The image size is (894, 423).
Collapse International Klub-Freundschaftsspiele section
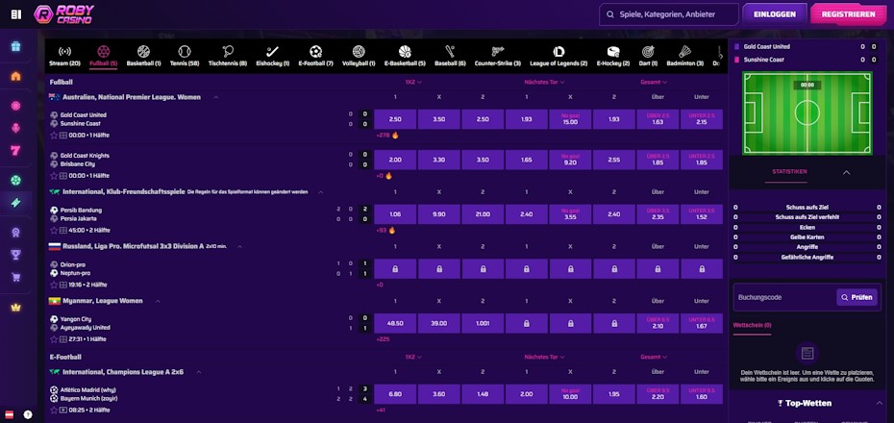tap(320, 192)
